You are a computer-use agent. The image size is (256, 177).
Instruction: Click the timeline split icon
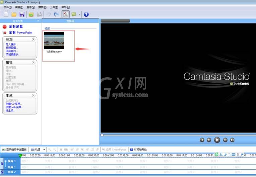[66, 150]
